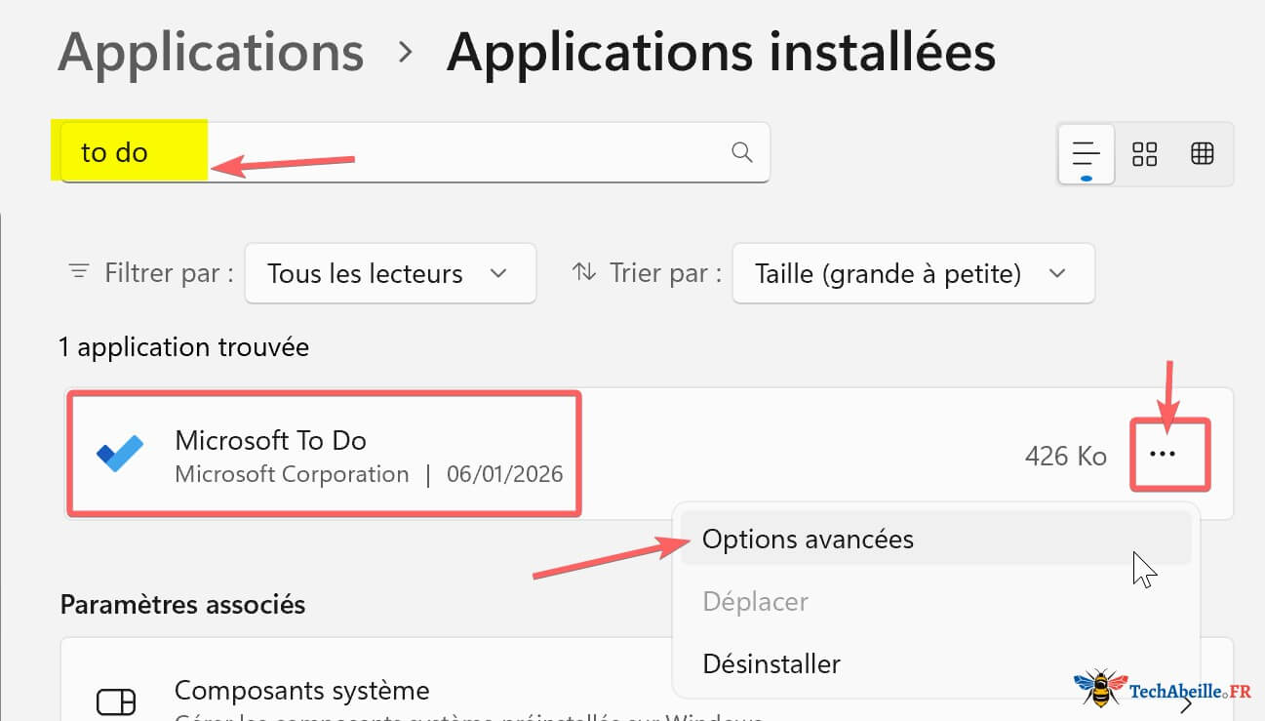Choose Désinstaller from the context menu
1265x721 pixels.
click(771, 663)
